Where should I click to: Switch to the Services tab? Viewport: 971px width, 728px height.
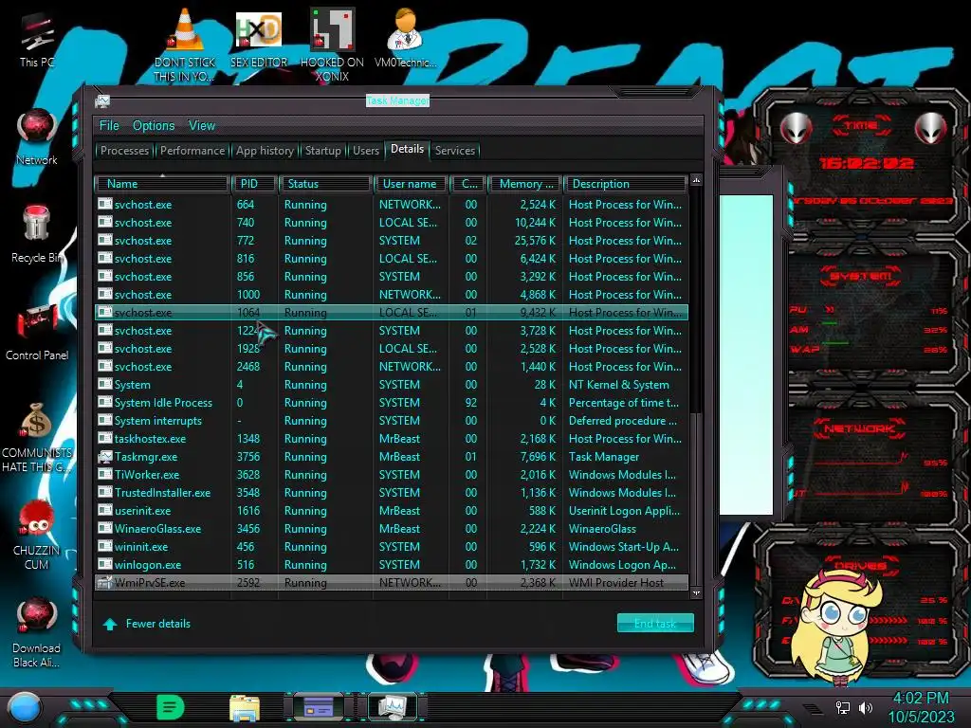pos(455,151)
